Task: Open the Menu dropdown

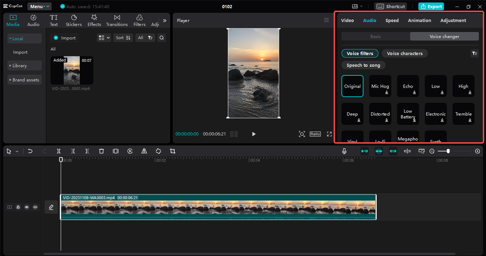Action: point(39,6)
